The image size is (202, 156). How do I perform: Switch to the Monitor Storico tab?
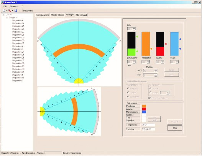point(57,15)
